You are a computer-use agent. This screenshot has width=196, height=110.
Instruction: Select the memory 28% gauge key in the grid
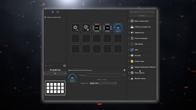118,28
